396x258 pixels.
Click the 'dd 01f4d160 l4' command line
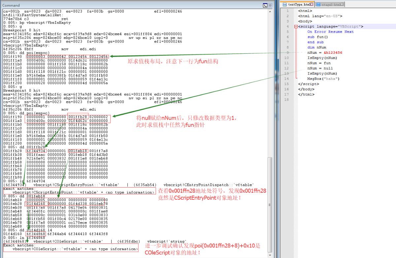pyautogui.click(x=27, y=230)
